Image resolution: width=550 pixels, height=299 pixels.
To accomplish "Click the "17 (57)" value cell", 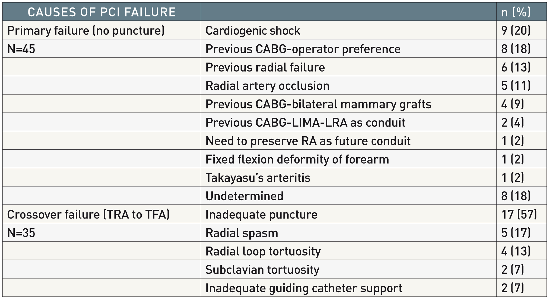I will [519, 214].
